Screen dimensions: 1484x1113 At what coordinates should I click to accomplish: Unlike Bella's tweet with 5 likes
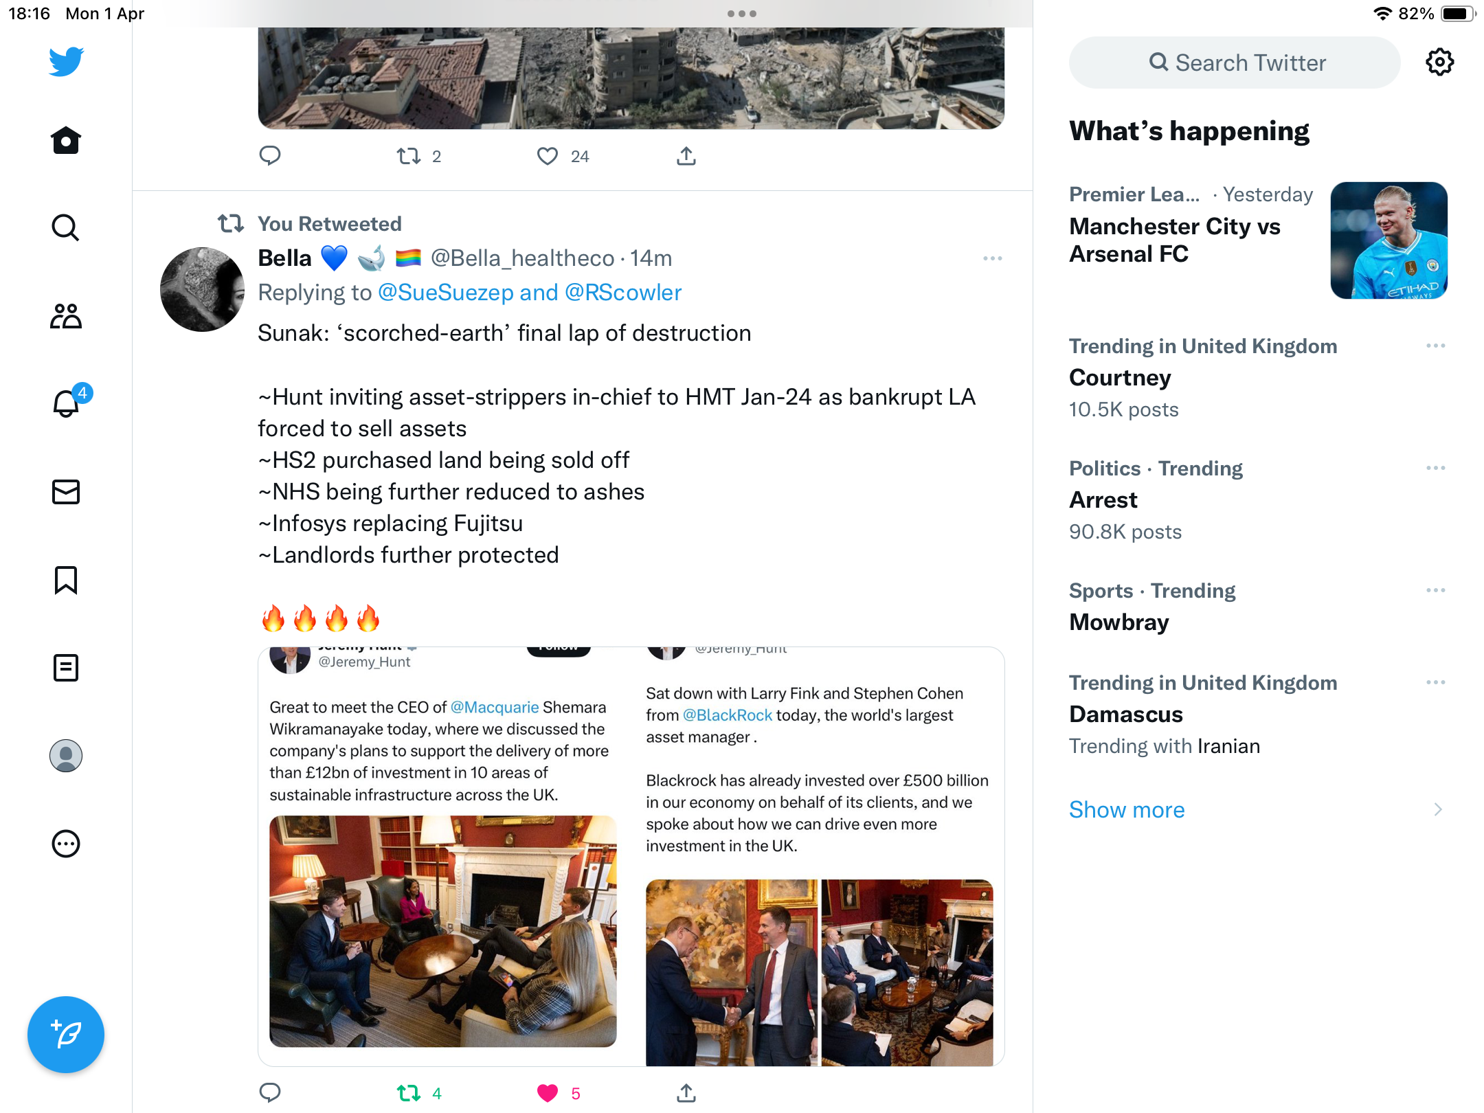pyautogui.click(x=548, y=1093)
